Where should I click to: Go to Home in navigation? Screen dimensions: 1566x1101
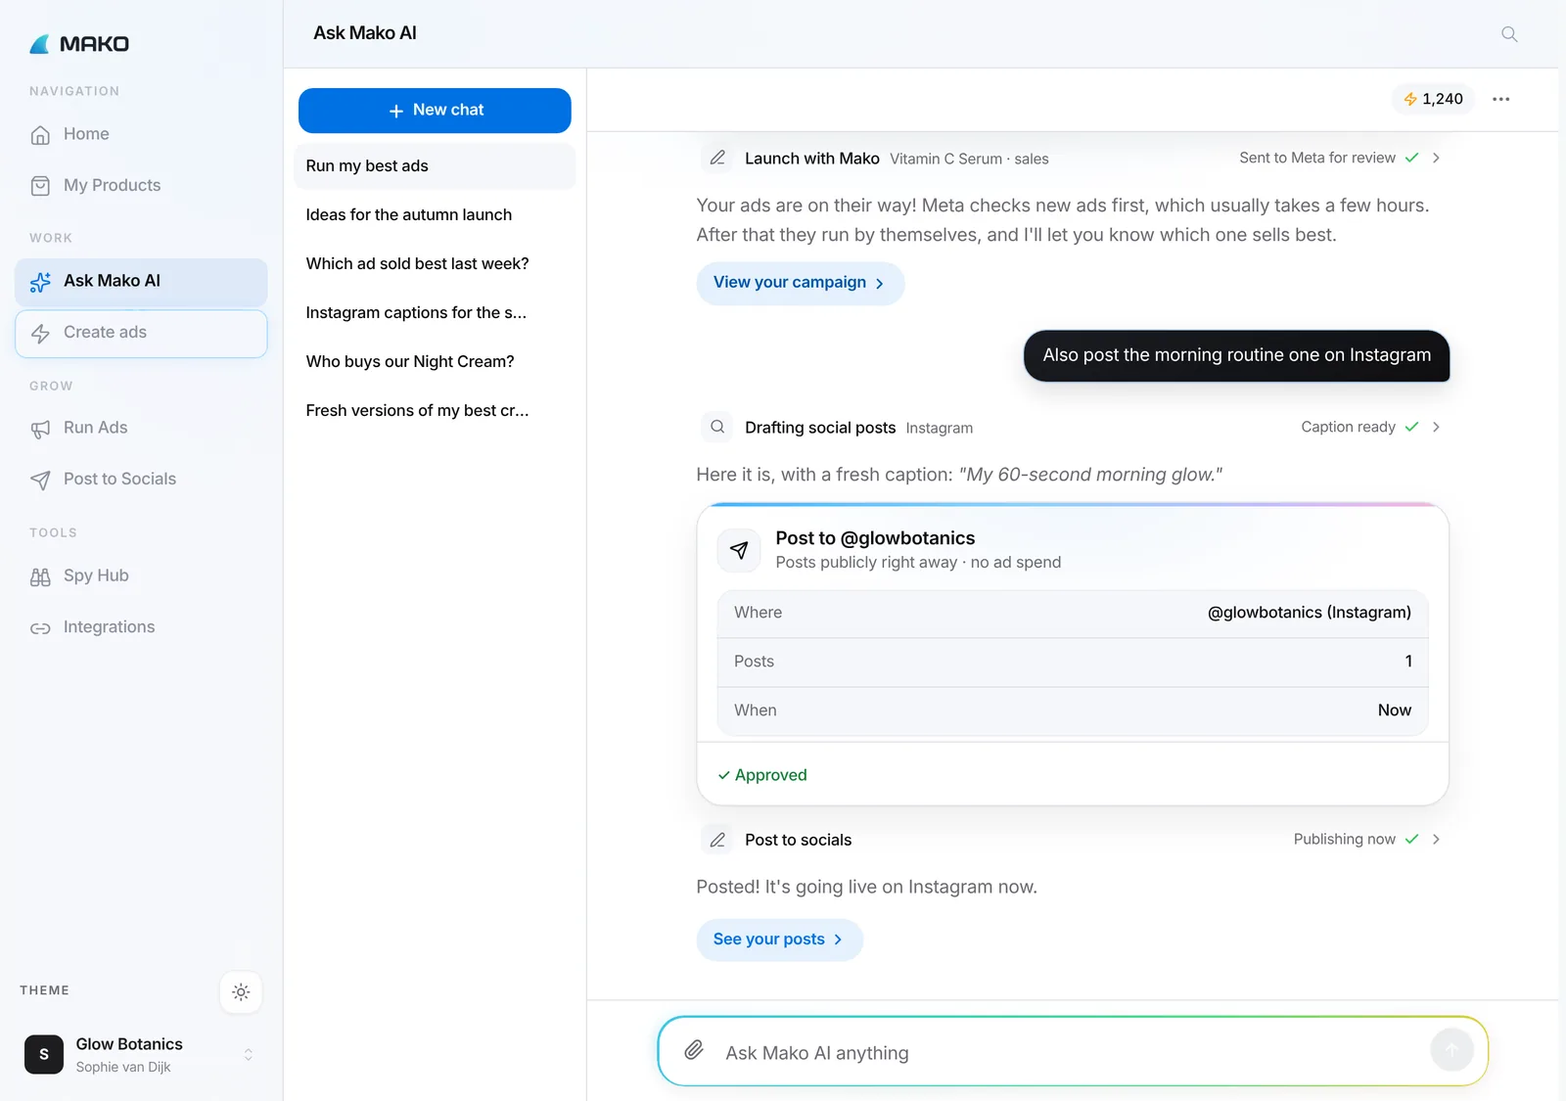tap(141, 134)
